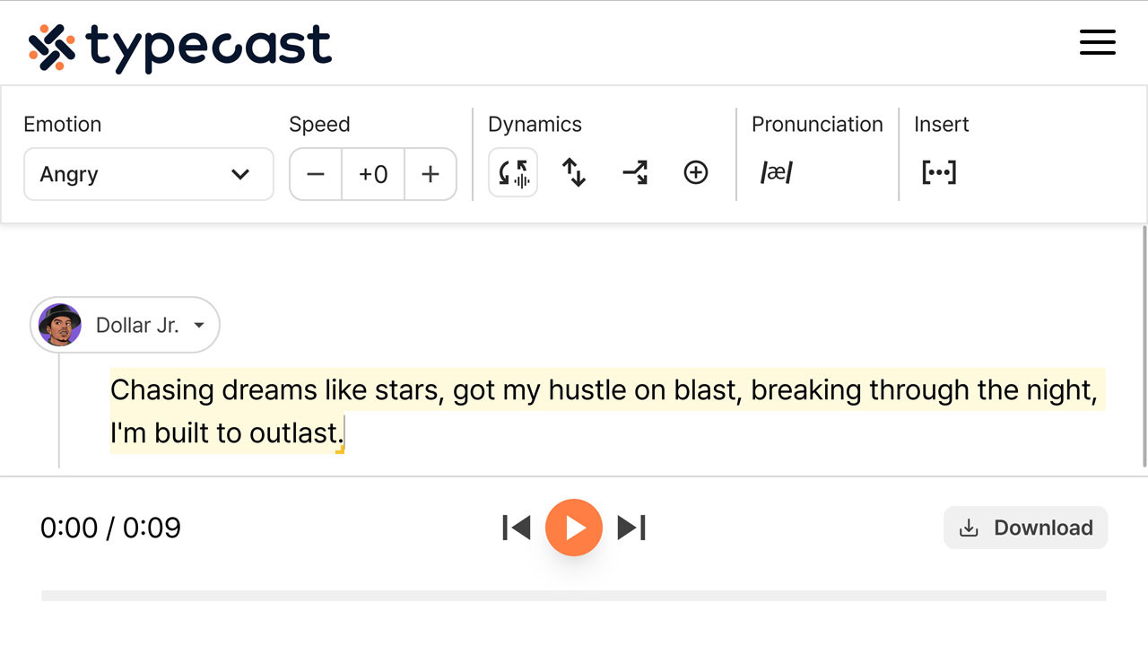
Task: Skip to next segment in playback bar
Action: [x=632, y=528]
